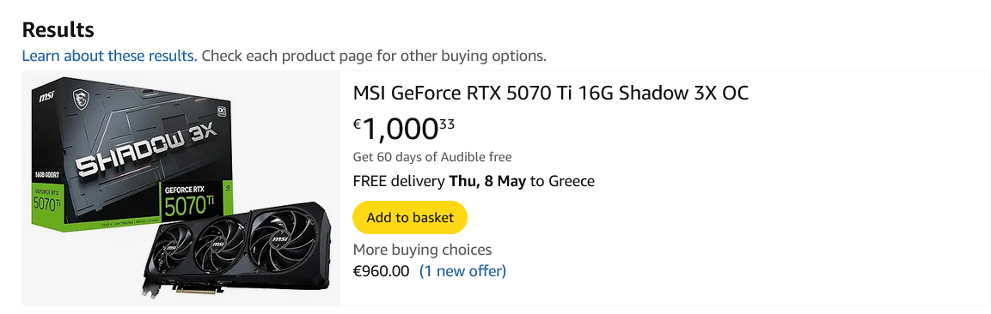Click the MSI dragon shield logo on box
The height and width of the screenshot is (314, 991).
[x=80, y=98]
